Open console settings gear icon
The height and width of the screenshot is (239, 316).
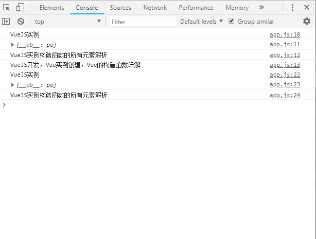[x=307, y=21]
